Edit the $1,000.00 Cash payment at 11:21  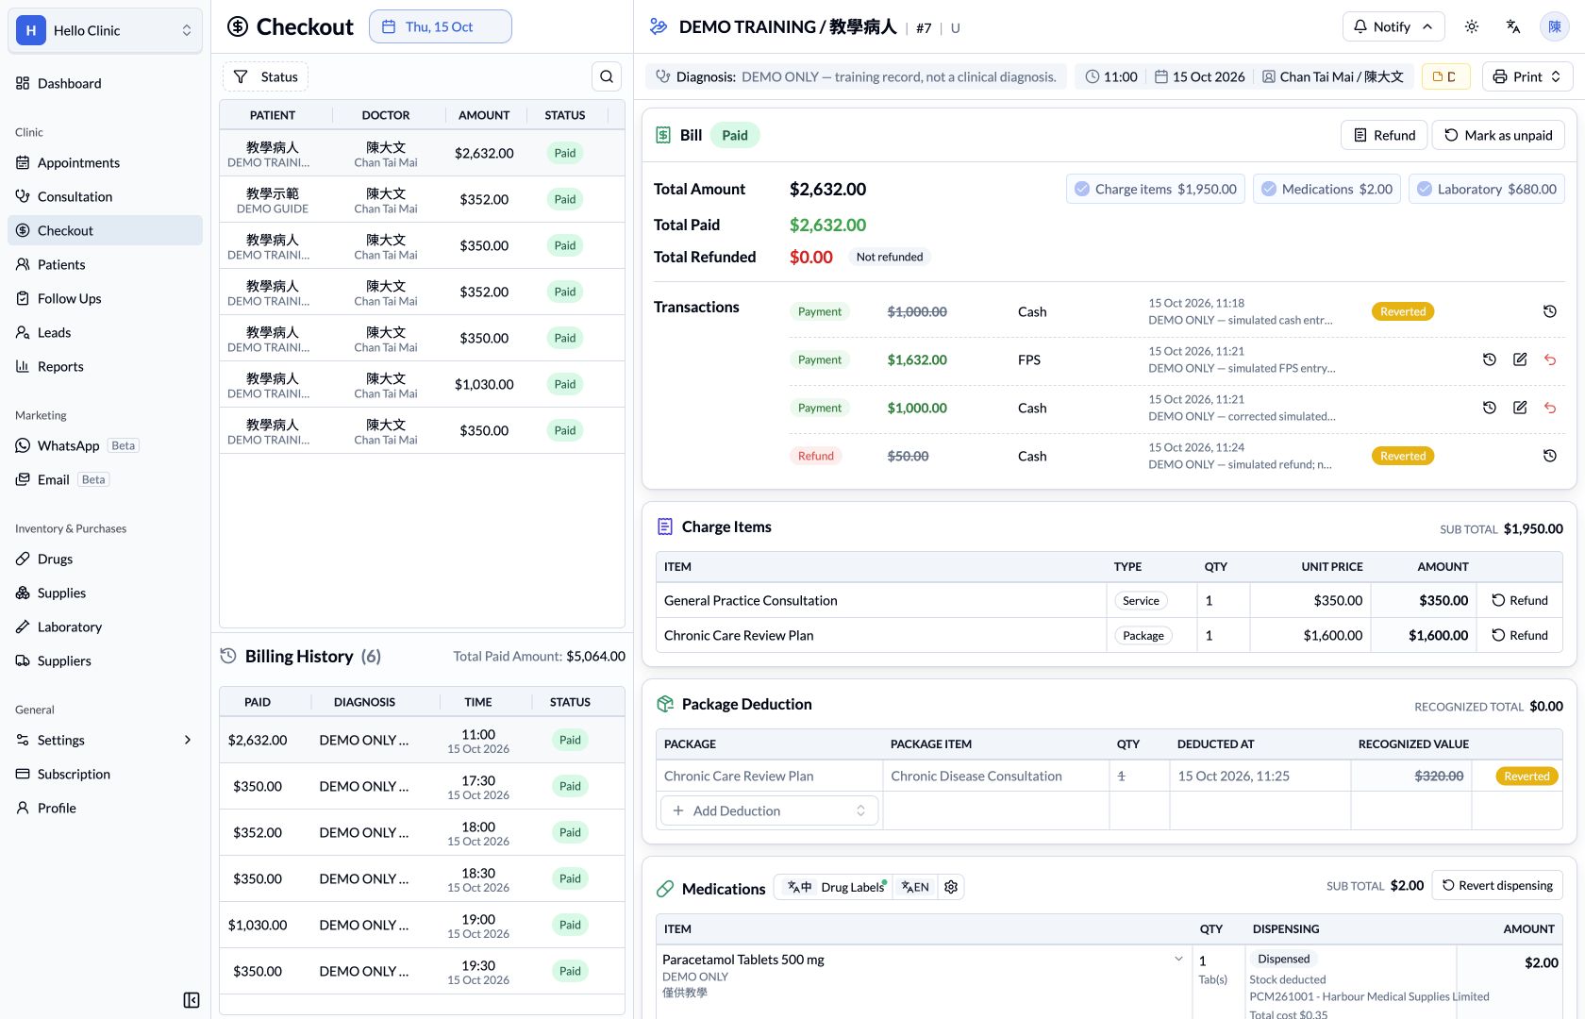click(1520, 408)
